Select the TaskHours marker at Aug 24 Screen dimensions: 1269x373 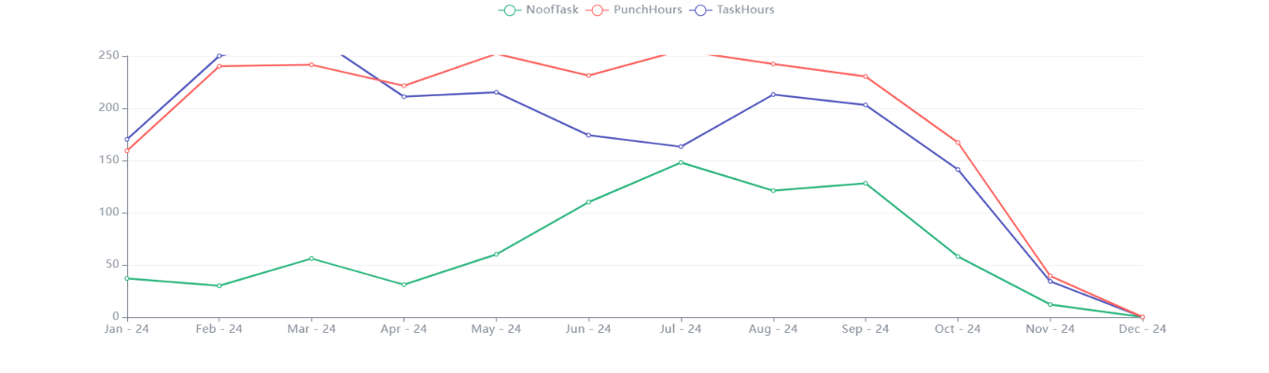(773, 94)
